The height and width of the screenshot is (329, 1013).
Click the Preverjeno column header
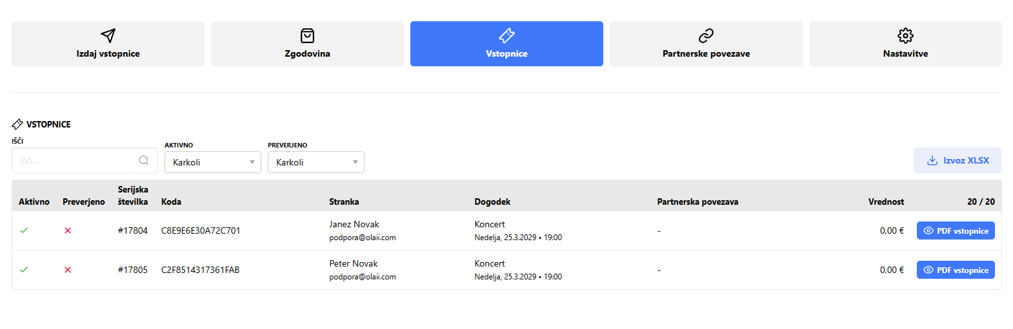[84, 202]
